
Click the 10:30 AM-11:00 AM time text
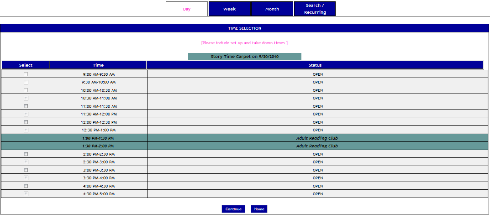[x=99, y=98]
